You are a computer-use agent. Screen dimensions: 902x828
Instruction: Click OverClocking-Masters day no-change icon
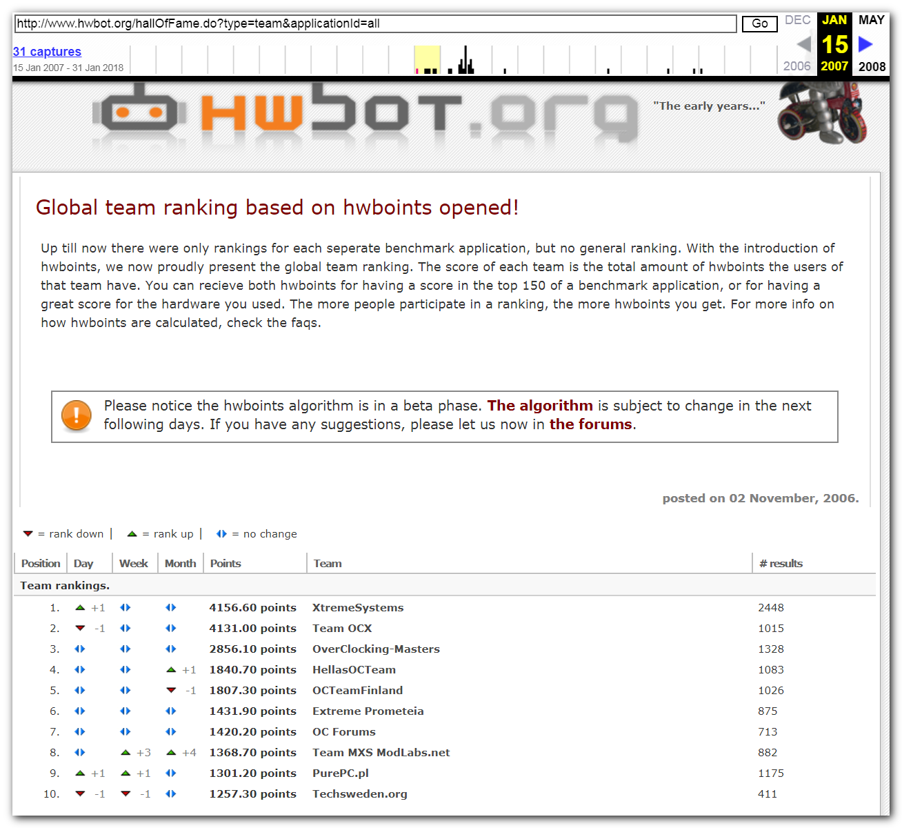(x=79, y=649)
